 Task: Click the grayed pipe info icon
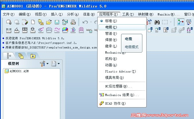click(181, 30)
